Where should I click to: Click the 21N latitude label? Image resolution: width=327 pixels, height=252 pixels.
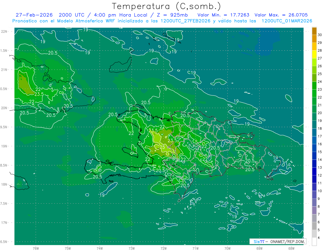[x=4, y=70]
